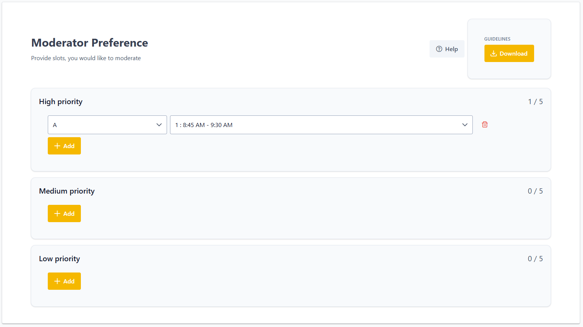Click the Low priority 0 / 5 counter
583x327 pixels.
(535, 259)
